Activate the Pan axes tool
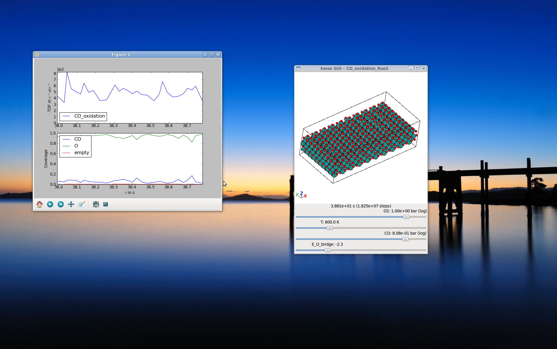Viewport: 557px width, 349px height. coord(71,204)
